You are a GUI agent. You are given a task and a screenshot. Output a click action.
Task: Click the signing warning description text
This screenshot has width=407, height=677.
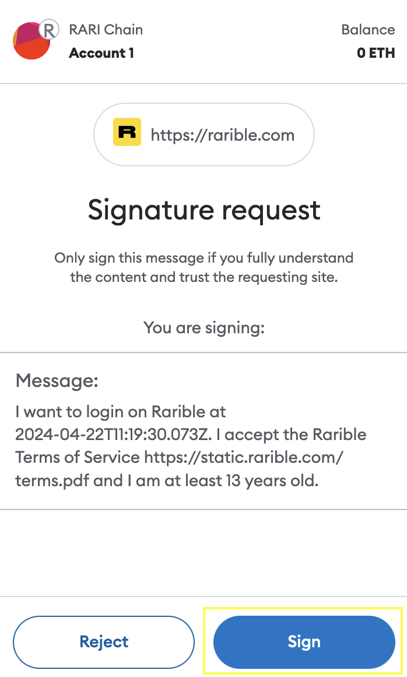coord(203,267)
